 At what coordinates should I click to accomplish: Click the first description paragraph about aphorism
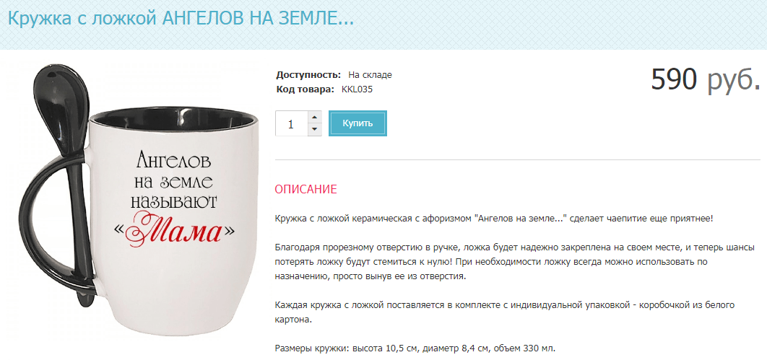tap(494, 219)
